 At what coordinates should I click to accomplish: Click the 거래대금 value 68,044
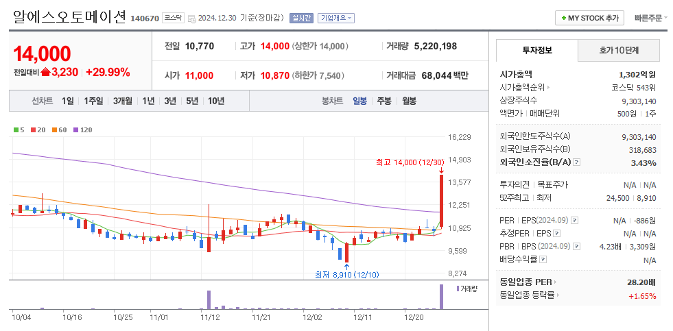(436, 76)
